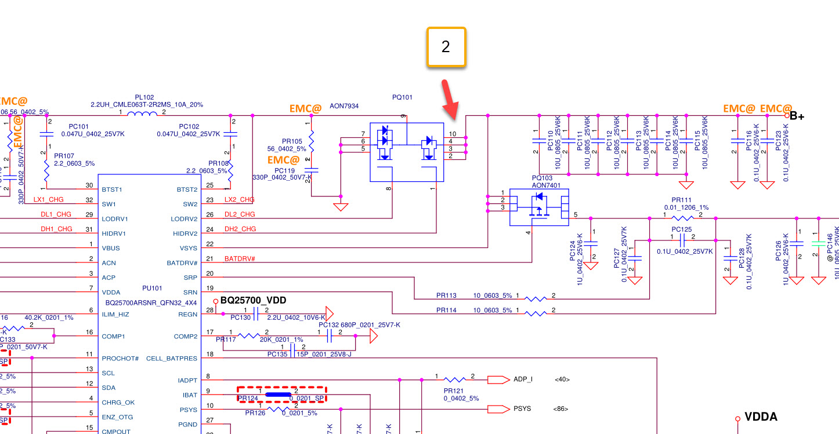Image resolution: width=839 pixels, height=434 pixels.
Task: Click the PR107 resistor designator
Action: point(64,156)
